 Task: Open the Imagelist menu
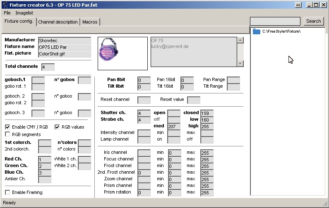click(x=24, y=13)
